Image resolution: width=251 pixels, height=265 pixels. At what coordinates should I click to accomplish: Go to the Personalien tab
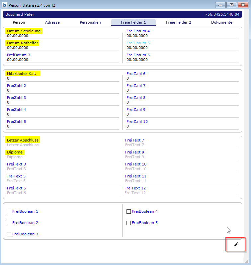[x=90, y=22]
